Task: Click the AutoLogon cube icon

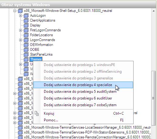Action: (x=26, y=16)
